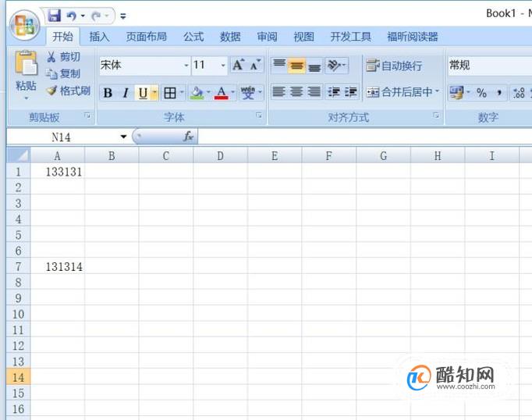Click the Redo icon
Viewport: 532px width, 420px height.
click(x=97, y=16)
